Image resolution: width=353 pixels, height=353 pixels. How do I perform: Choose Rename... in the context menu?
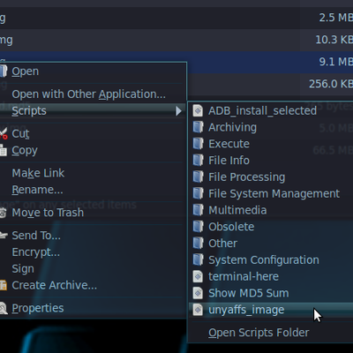click(x=37, y=190)
